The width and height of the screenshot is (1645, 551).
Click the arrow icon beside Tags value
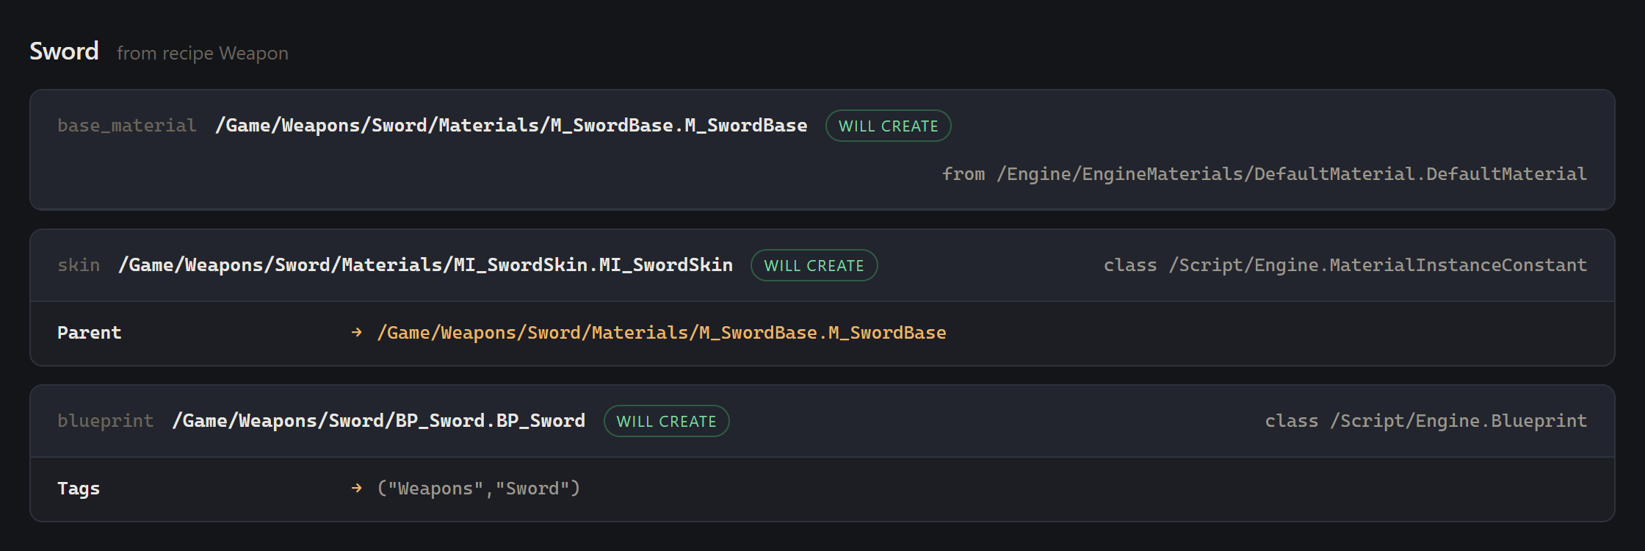357,489
